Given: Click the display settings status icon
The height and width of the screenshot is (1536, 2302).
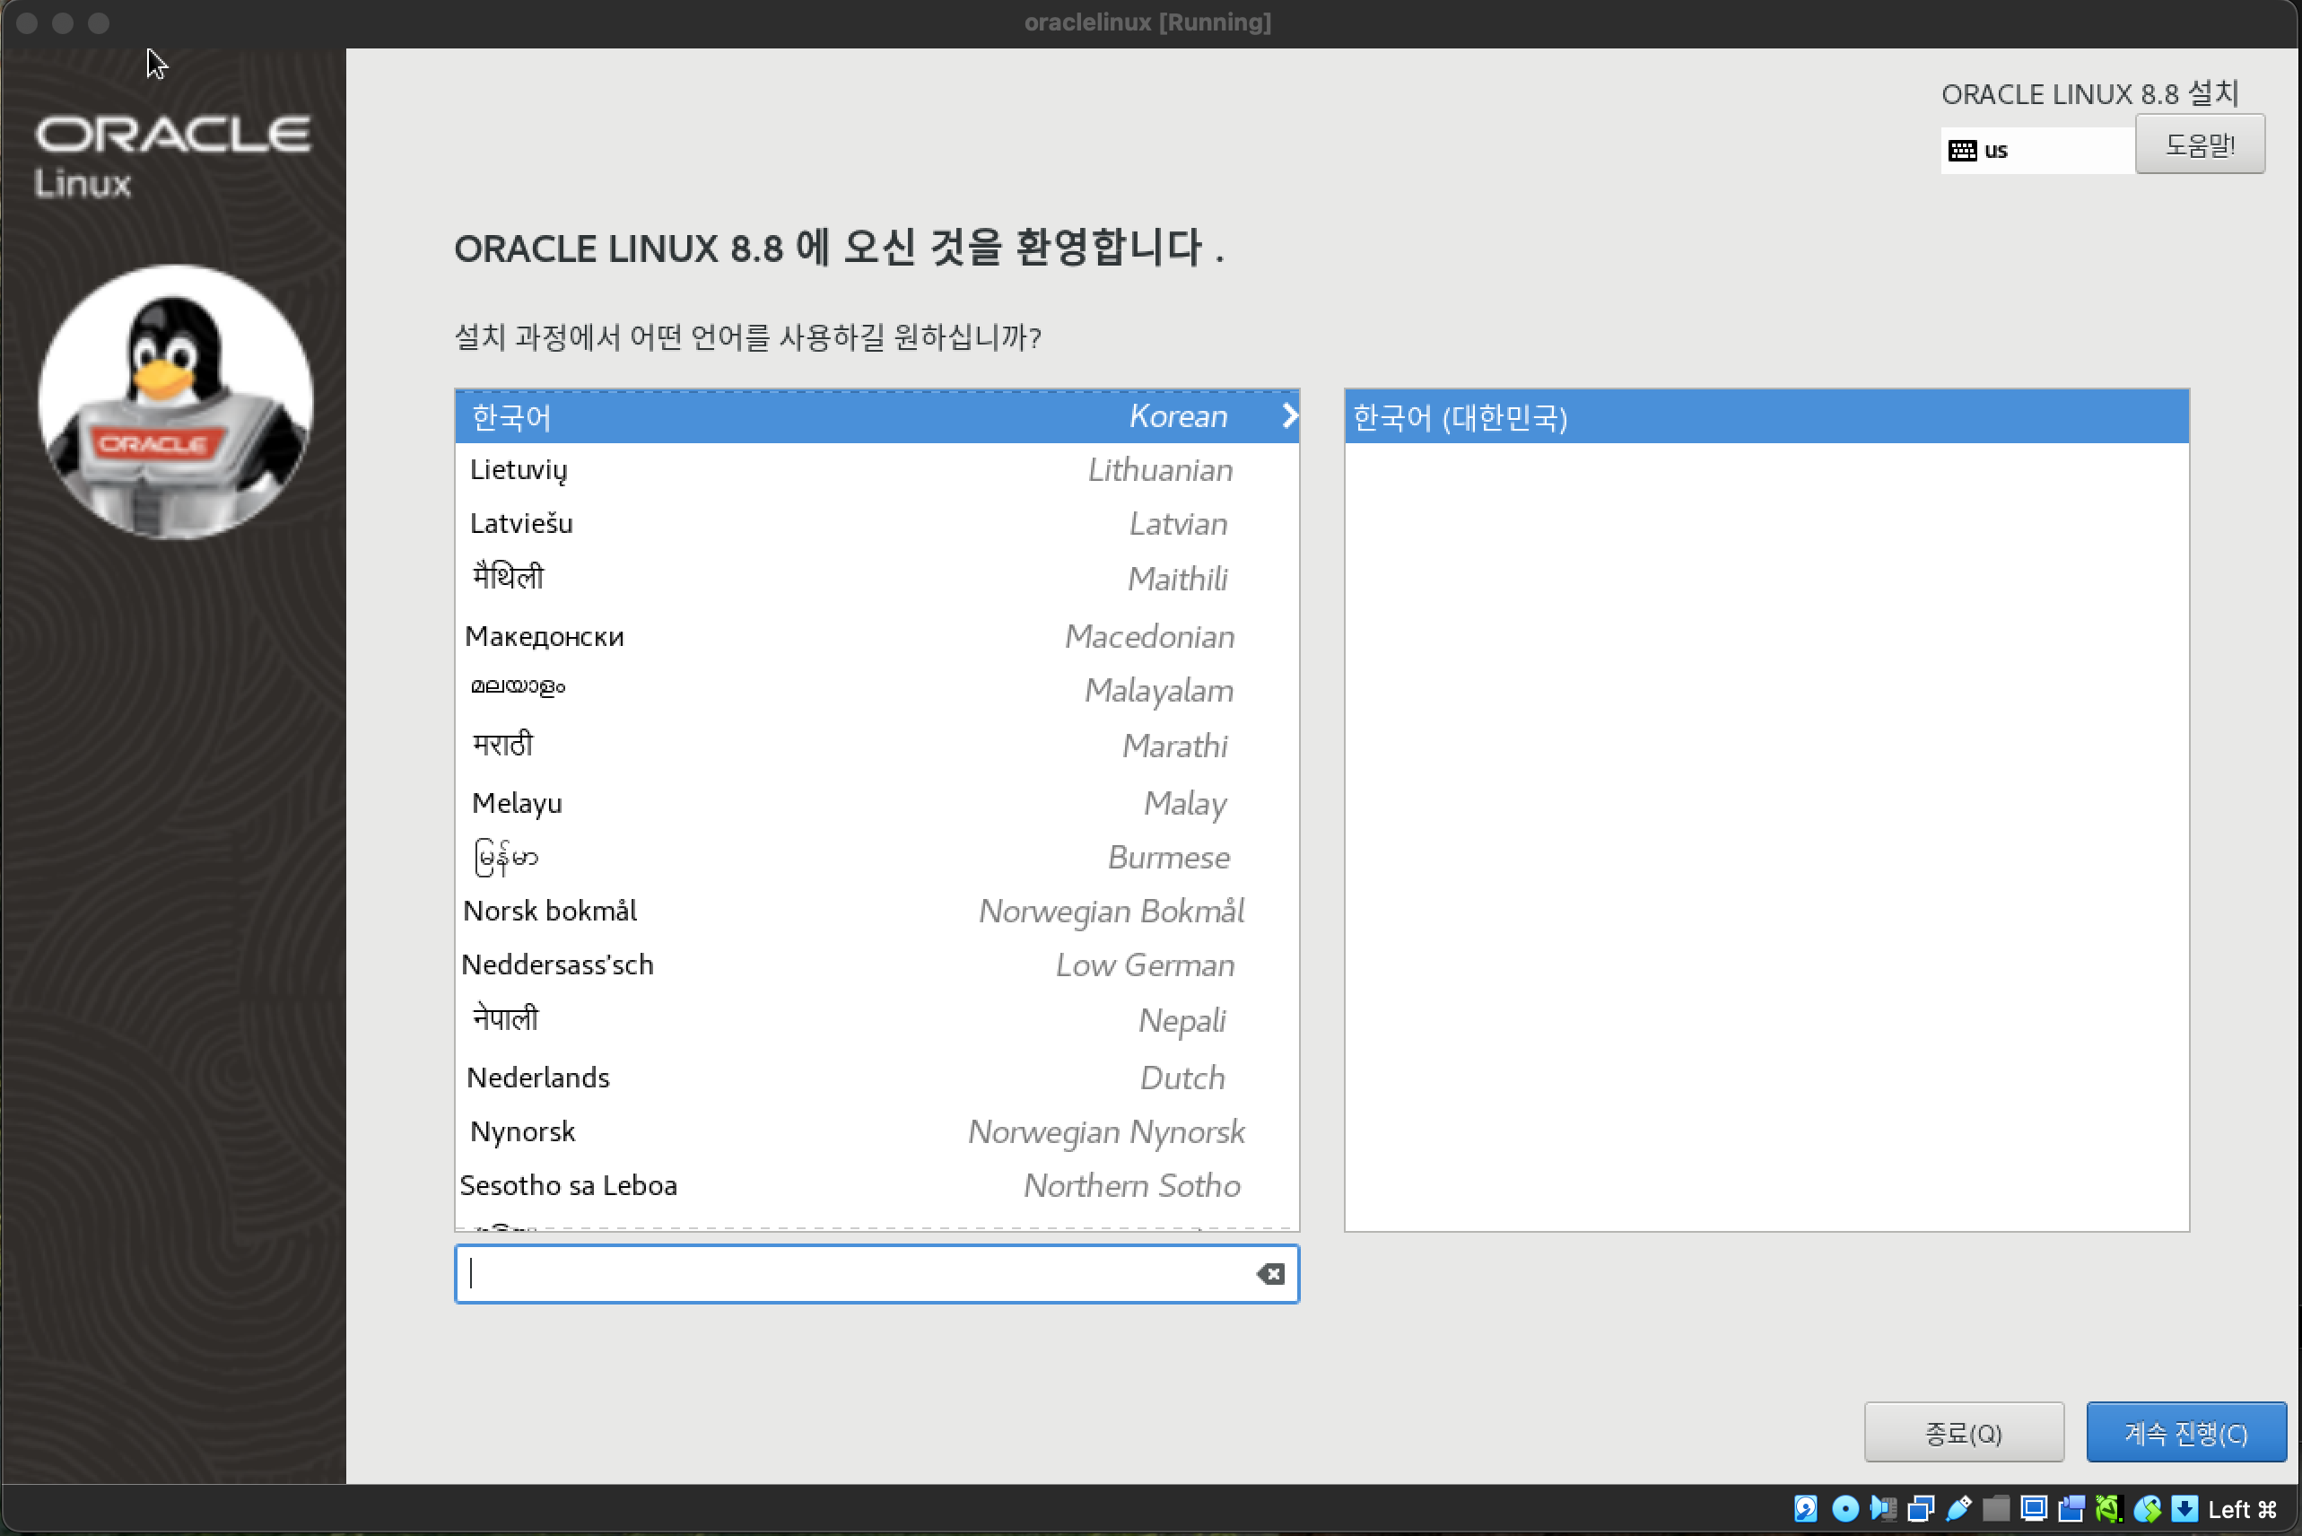Looking at the screenshot, I should pos(2034,1508).
